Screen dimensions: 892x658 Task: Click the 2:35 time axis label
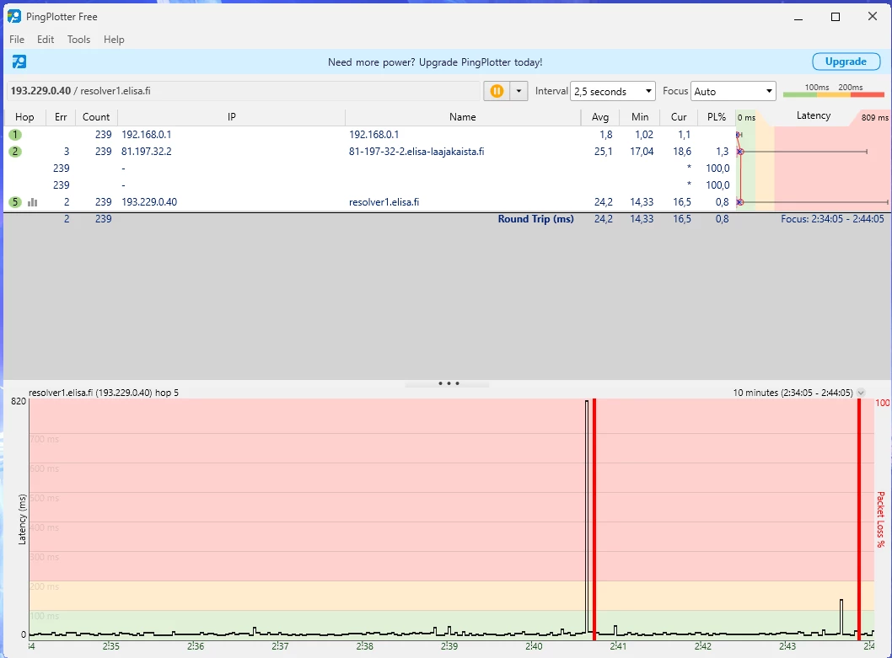pos(111,646)
